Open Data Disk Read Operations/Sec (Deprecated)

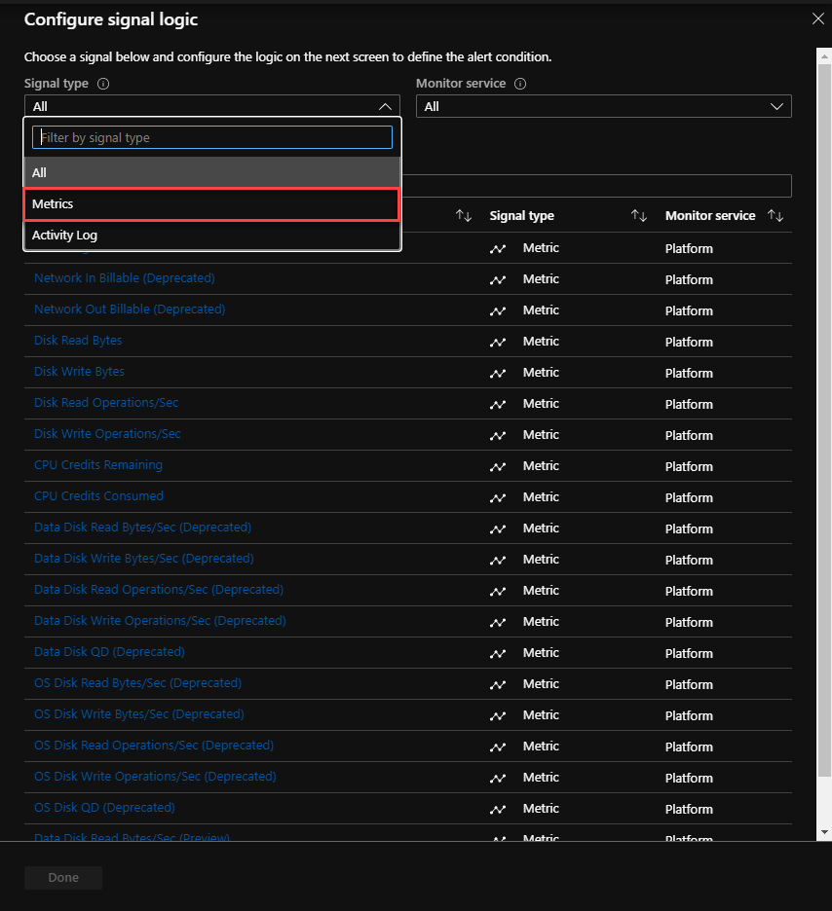coord(158,590)
